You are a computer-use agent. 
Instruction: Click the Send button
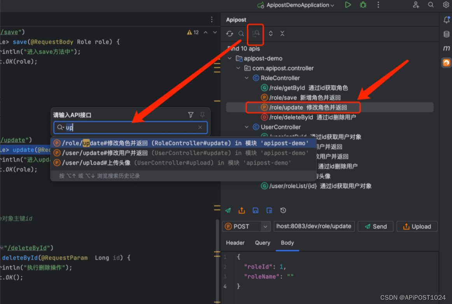point(375,226)
